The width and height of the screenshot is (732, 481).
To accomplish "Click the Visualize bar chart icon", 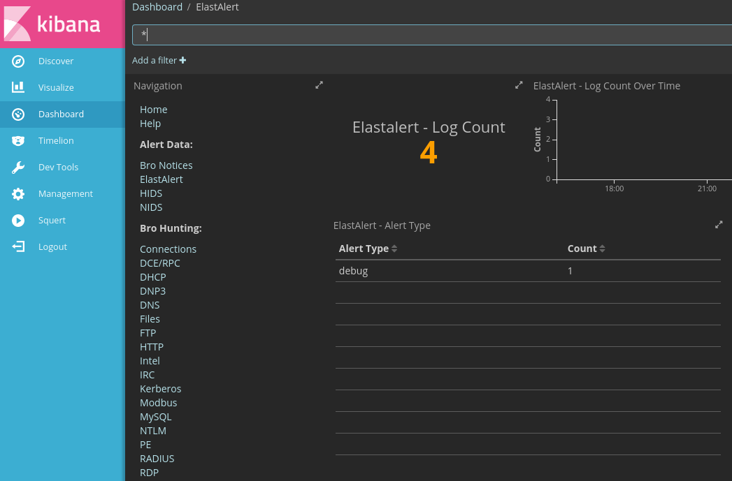I will pyautogui.click(x=18, y=87).
